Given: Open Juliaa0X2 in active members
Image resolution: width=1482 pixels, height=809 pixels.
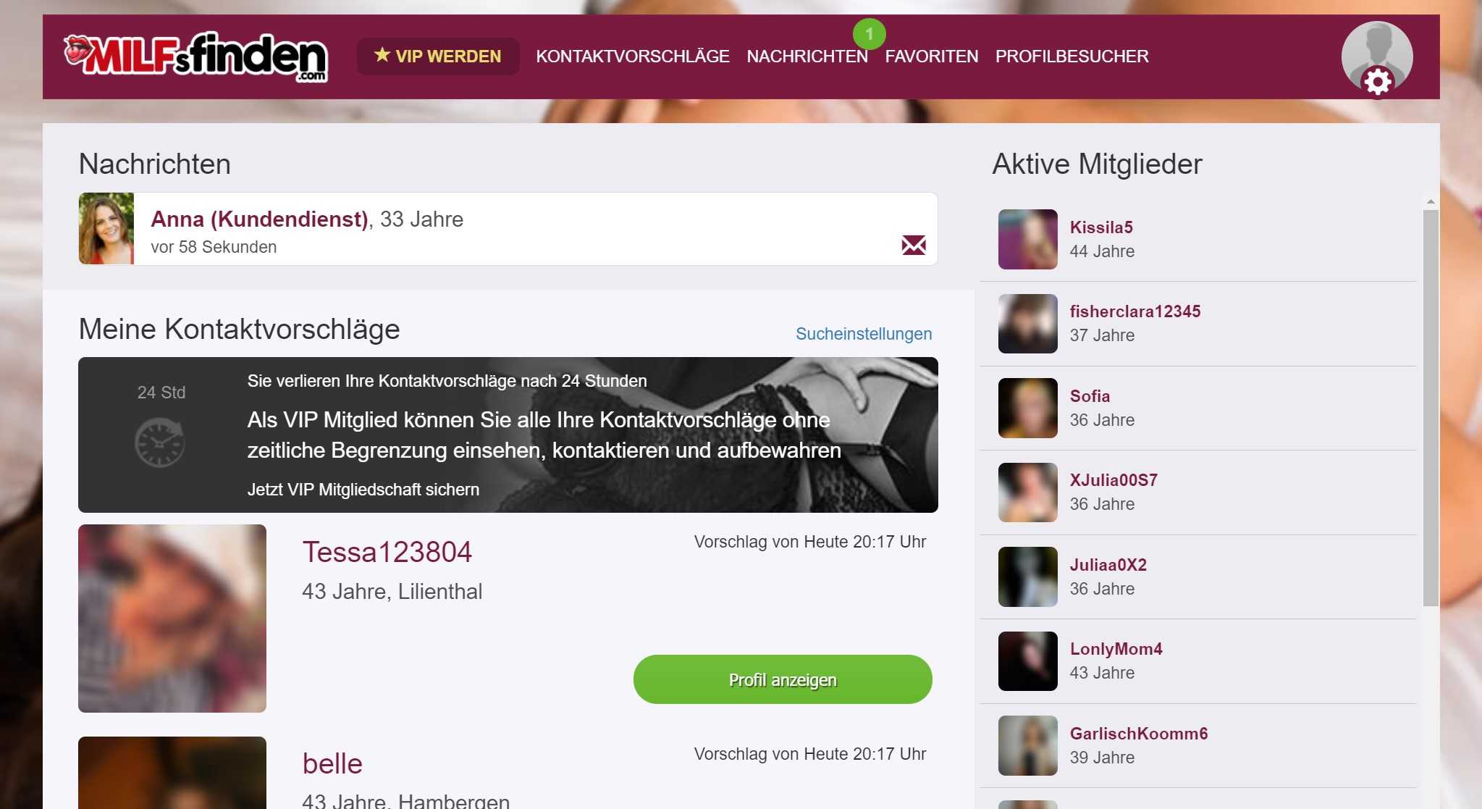Looking at the screenshot, I should (1108, 565).
